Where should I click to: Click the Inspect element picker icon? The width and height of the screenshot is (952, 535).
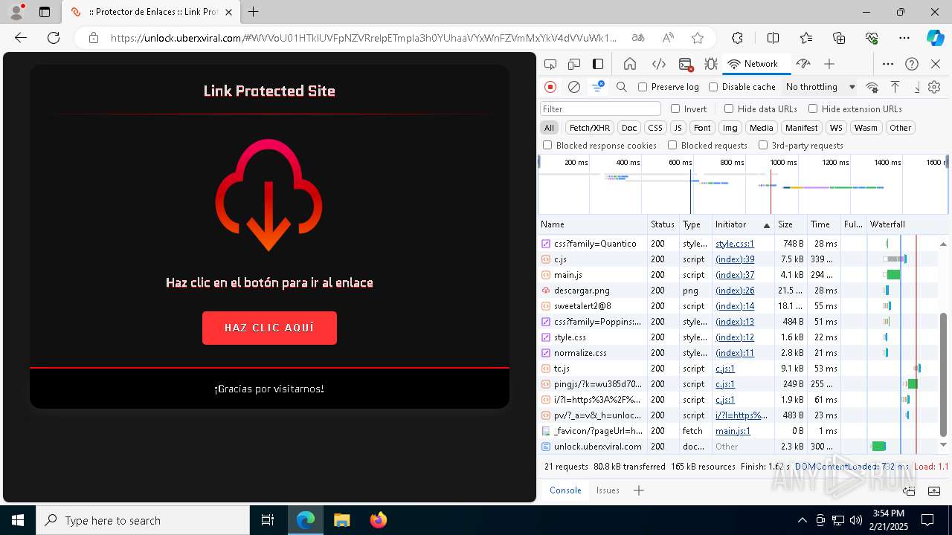(x=550, y=64)
